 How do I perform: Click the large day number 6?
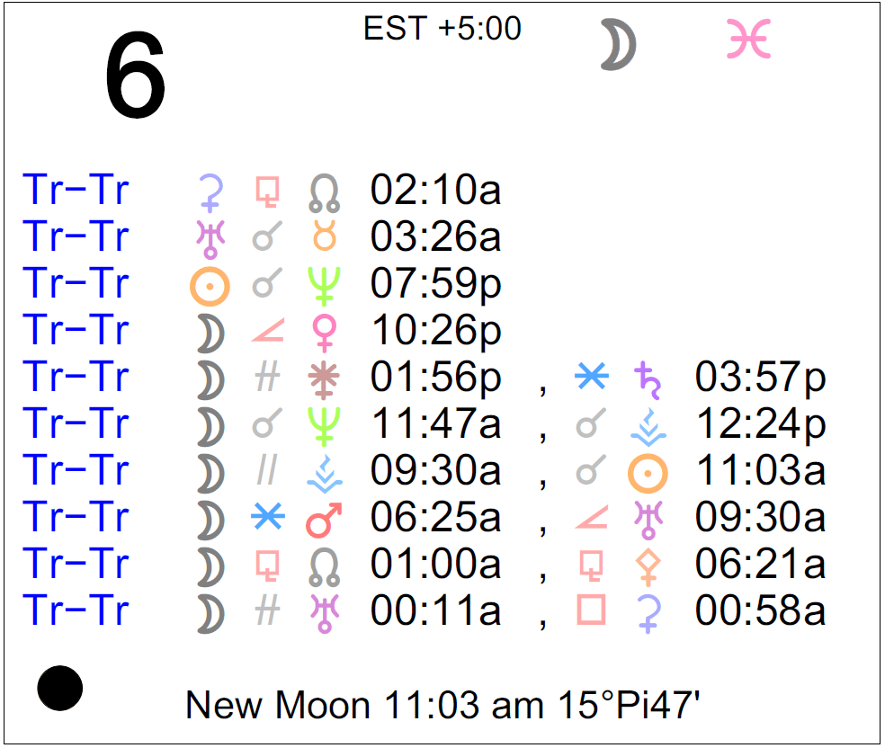click(135, 76)
